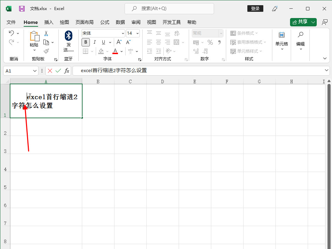Apply the red font color swatch
This screenshot has height=249, width=332.
point(115,51)
